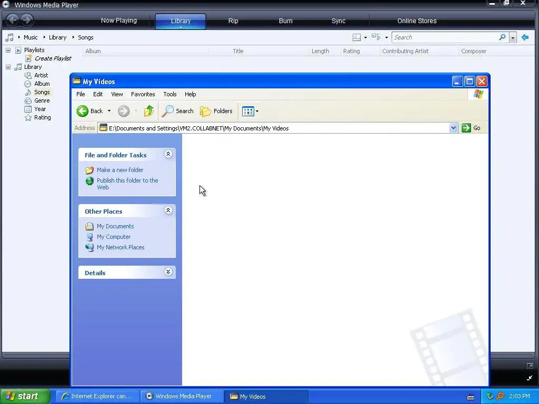The width and height of the screenshot is (539, 404).
Task: Click the magnifier icon in Media Player search
Action: 502,37
